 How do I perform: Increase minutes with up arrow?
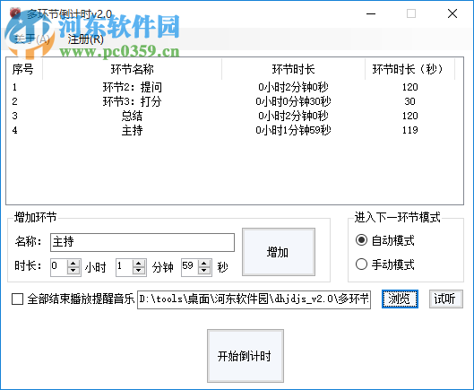click(139, 264)
